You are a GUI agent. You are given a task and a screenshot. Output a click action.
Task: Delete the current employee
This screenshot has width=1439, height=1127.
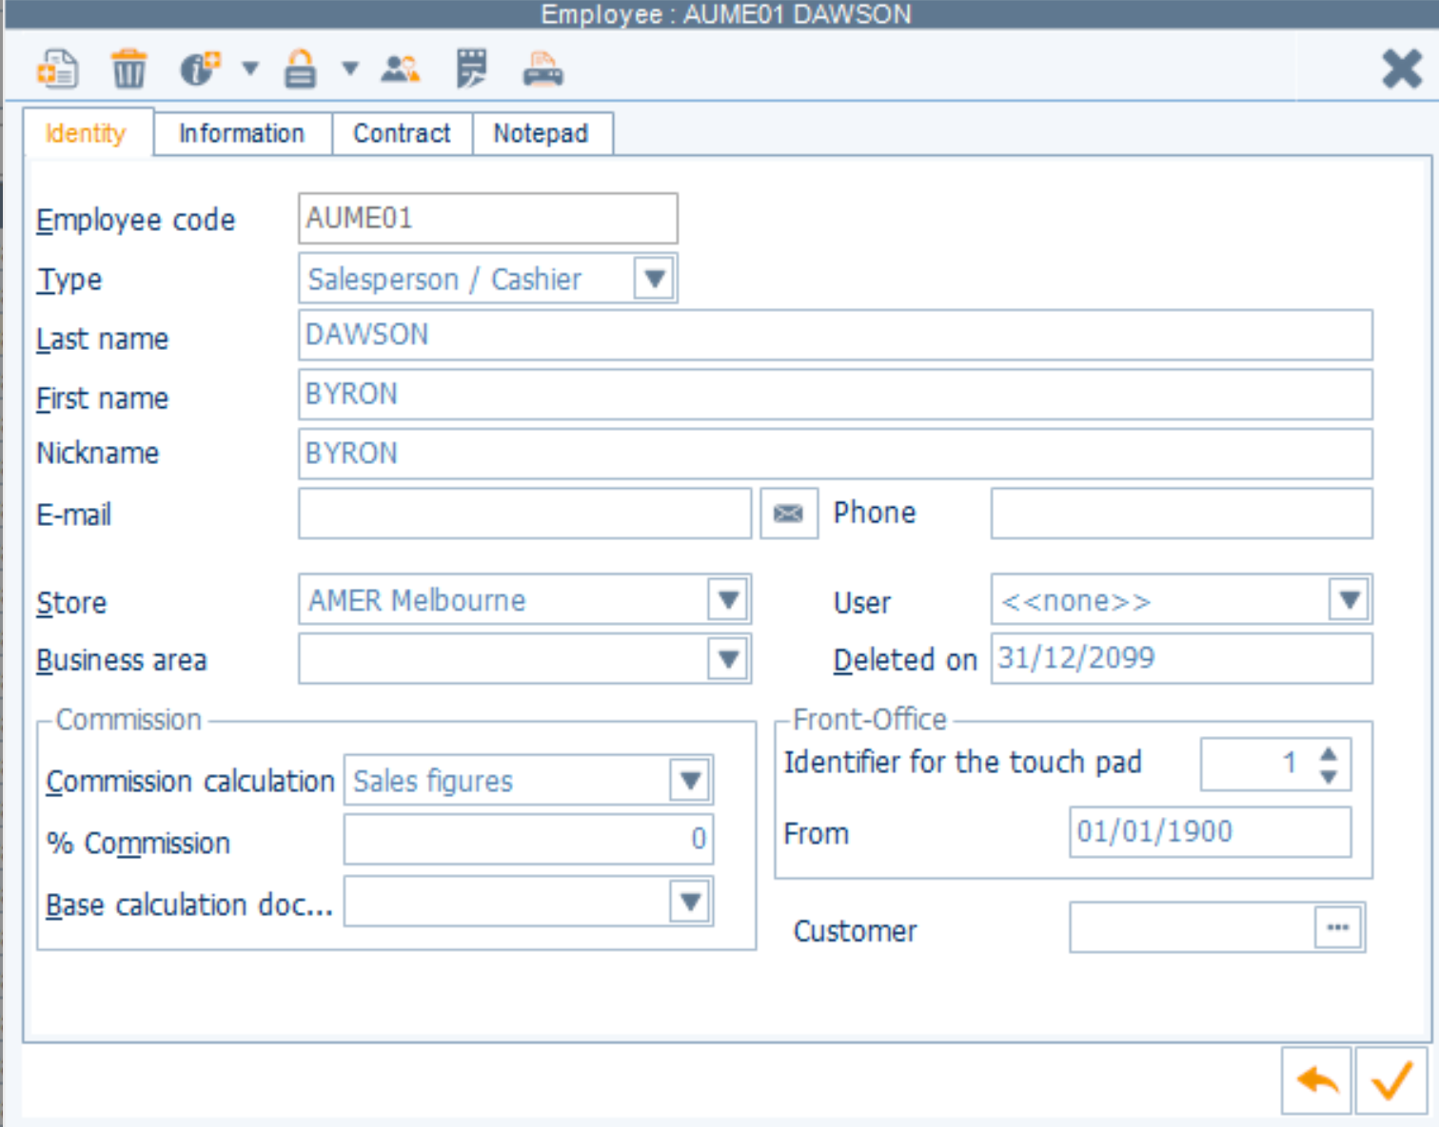(x=130, y=68)
